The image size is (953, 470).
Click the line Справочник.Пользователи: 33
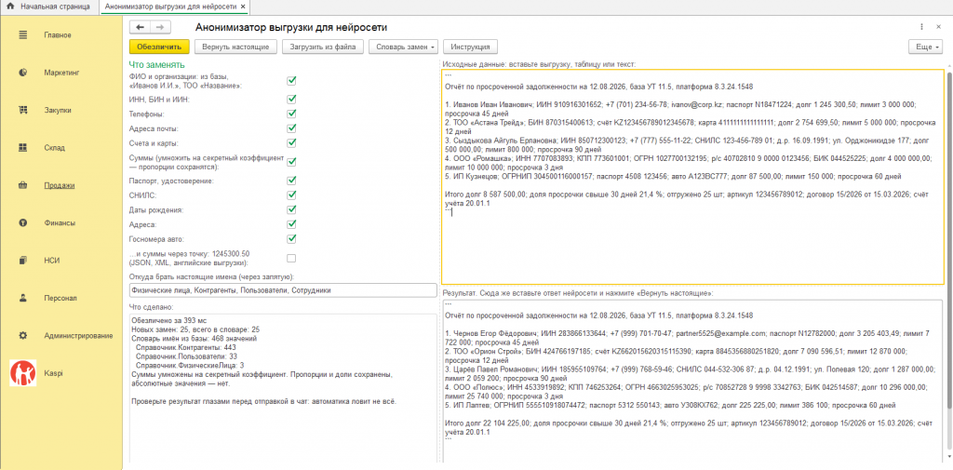point(186,356)
